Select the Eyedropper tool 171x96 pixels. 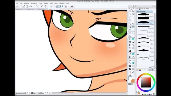pos(130,17)
